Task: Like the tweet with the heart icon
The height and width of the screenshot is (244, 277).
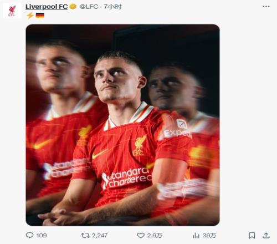Action: point(141,236)
